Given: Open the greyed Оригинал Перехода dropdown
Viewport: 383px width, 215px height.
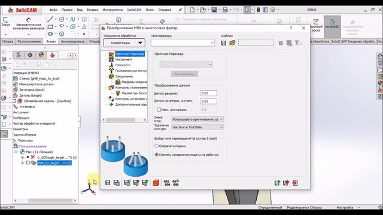Looking at the screenshot, I should pos(186,64).
